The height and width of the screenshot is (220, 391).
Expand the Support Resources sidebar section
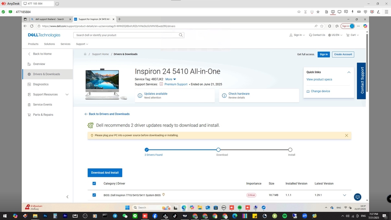coord(67,95)
